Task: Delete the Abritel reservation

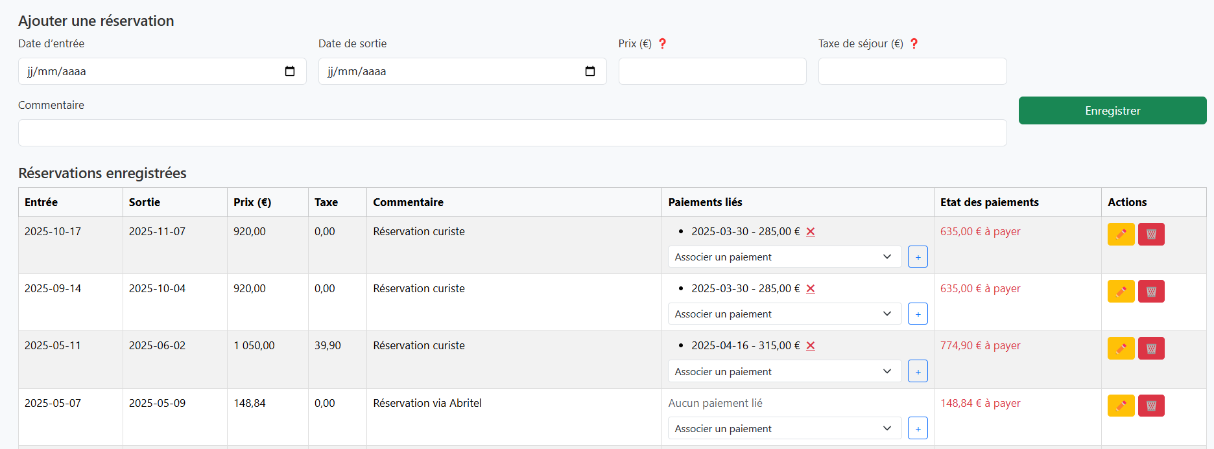Action: [1151, 406]
